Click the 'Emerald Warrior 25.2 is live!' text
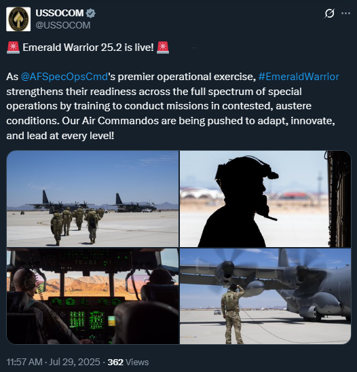This screenshot has height=372, width=357. (x=88, y=48)
